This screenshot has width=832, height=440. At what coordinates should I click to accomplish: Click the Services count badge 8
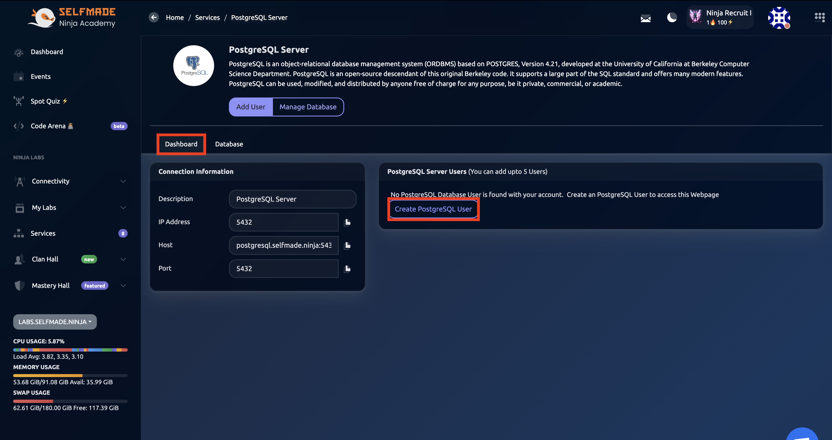[123, 233]
